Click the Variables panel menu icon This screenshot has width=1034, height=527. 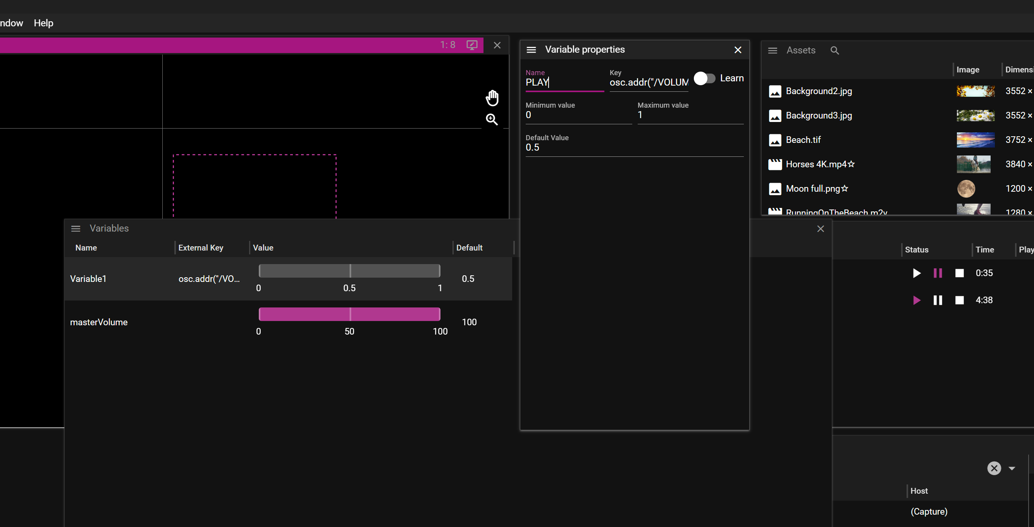(75, 228)
